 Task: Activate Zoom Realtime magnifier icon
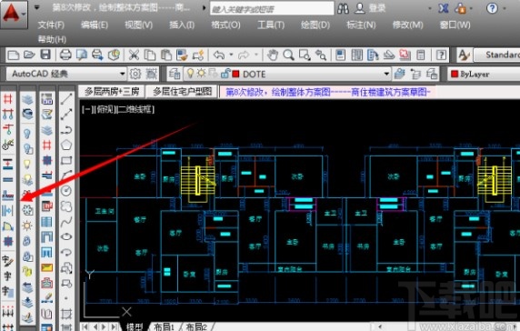pos(288,55)
